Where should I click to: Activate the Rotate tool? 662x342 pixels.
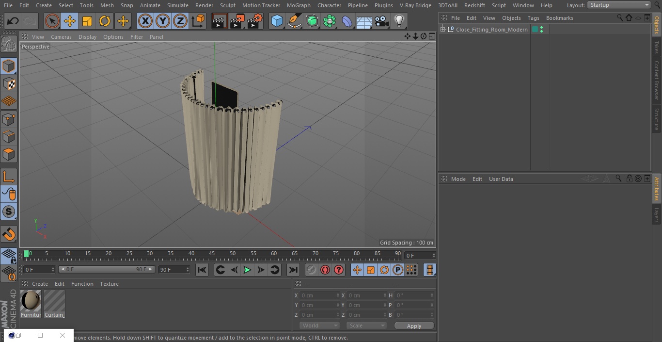tap(105, 21)
